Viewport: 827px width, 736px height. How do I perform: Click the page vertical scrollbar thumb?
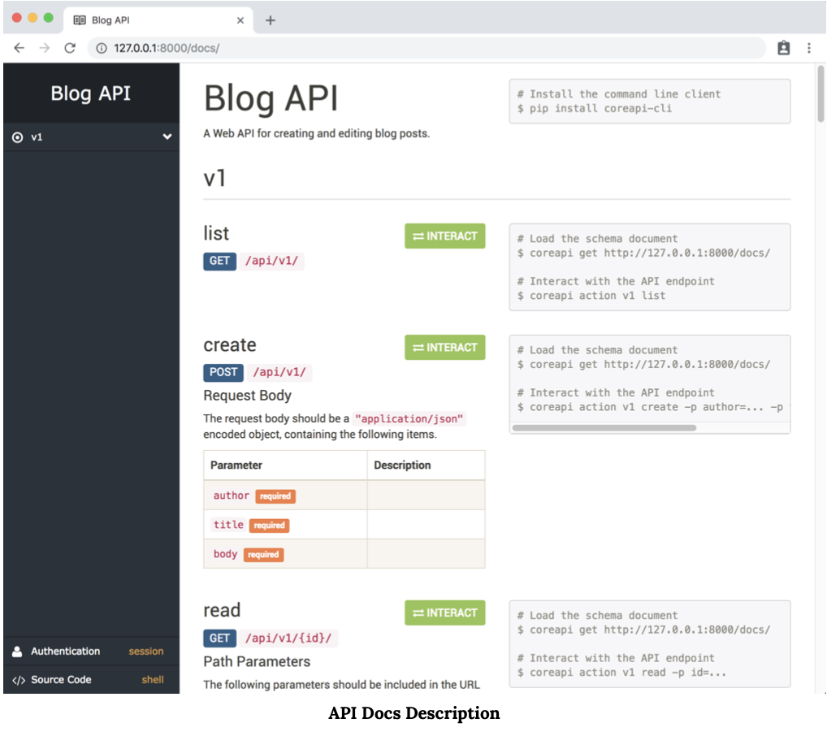coord(821,94)
